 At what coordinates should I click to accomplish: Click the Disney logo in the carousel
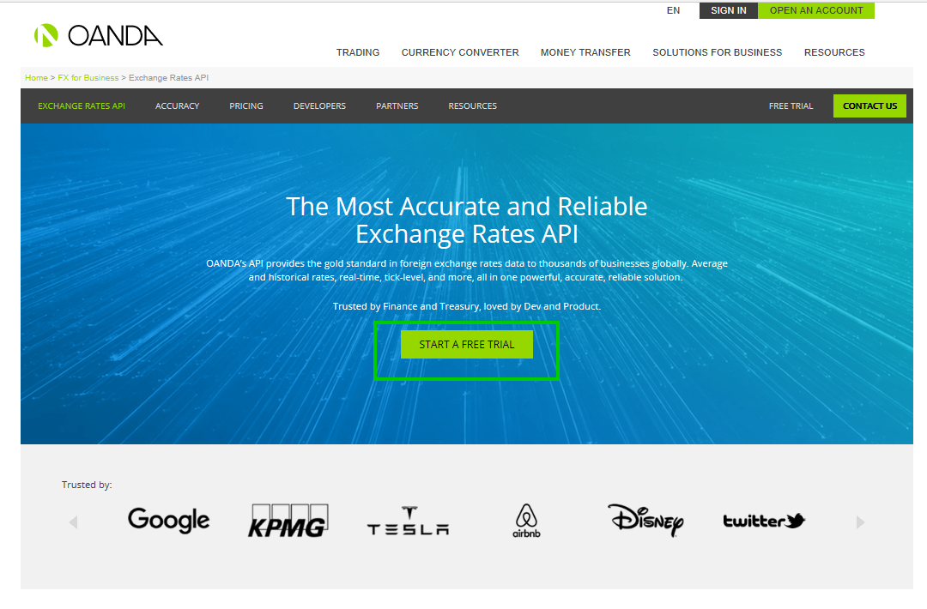[645, 520]
